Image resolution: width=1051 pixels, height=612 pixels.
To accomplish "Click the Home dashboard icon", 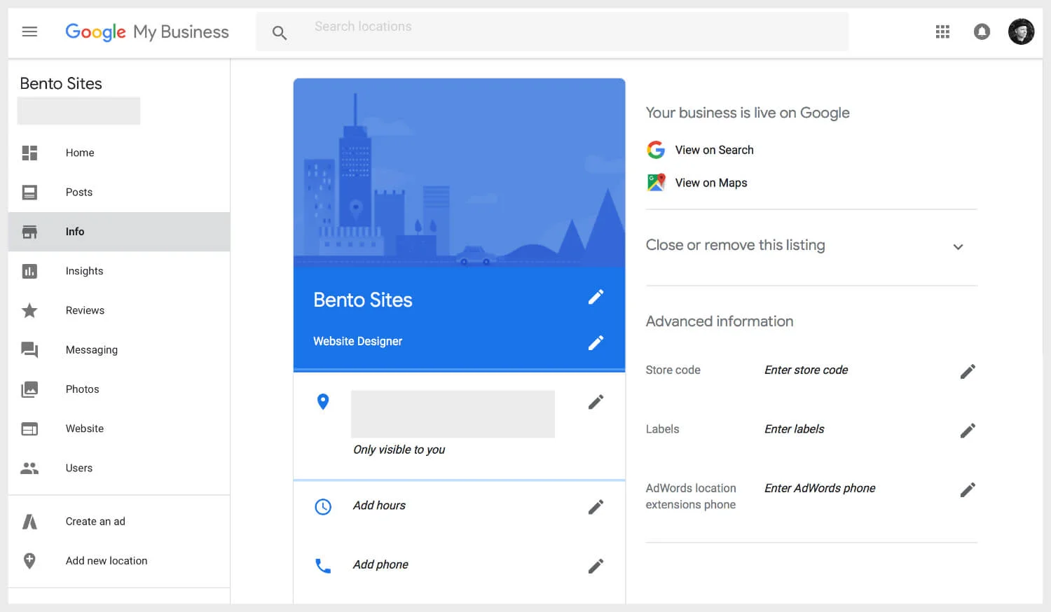I will 29,153.
